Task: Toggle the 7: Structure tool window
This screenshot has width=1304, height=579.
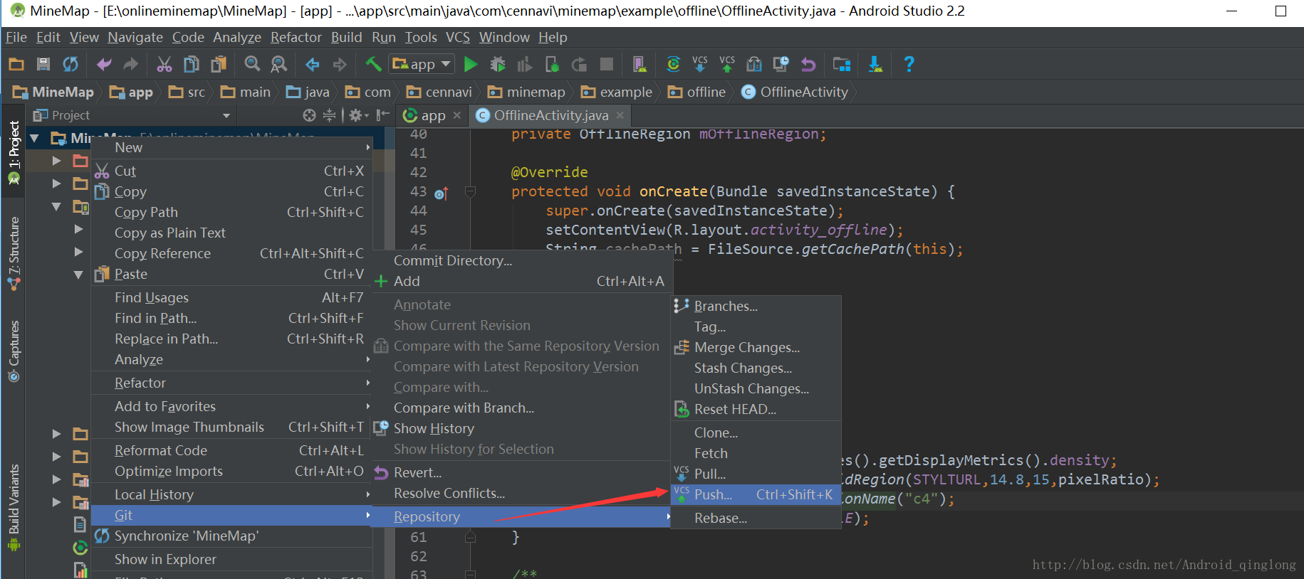Action: [x=14, y=254]
